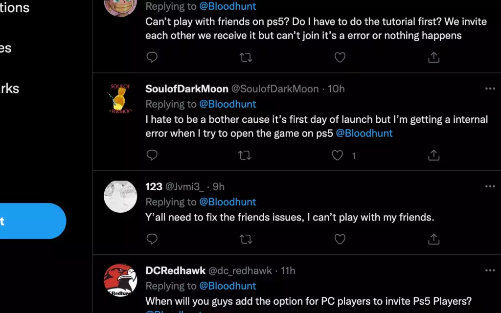Share the tweet from 123
This screenshot has width=501, height=313.
tap(433, 239)
